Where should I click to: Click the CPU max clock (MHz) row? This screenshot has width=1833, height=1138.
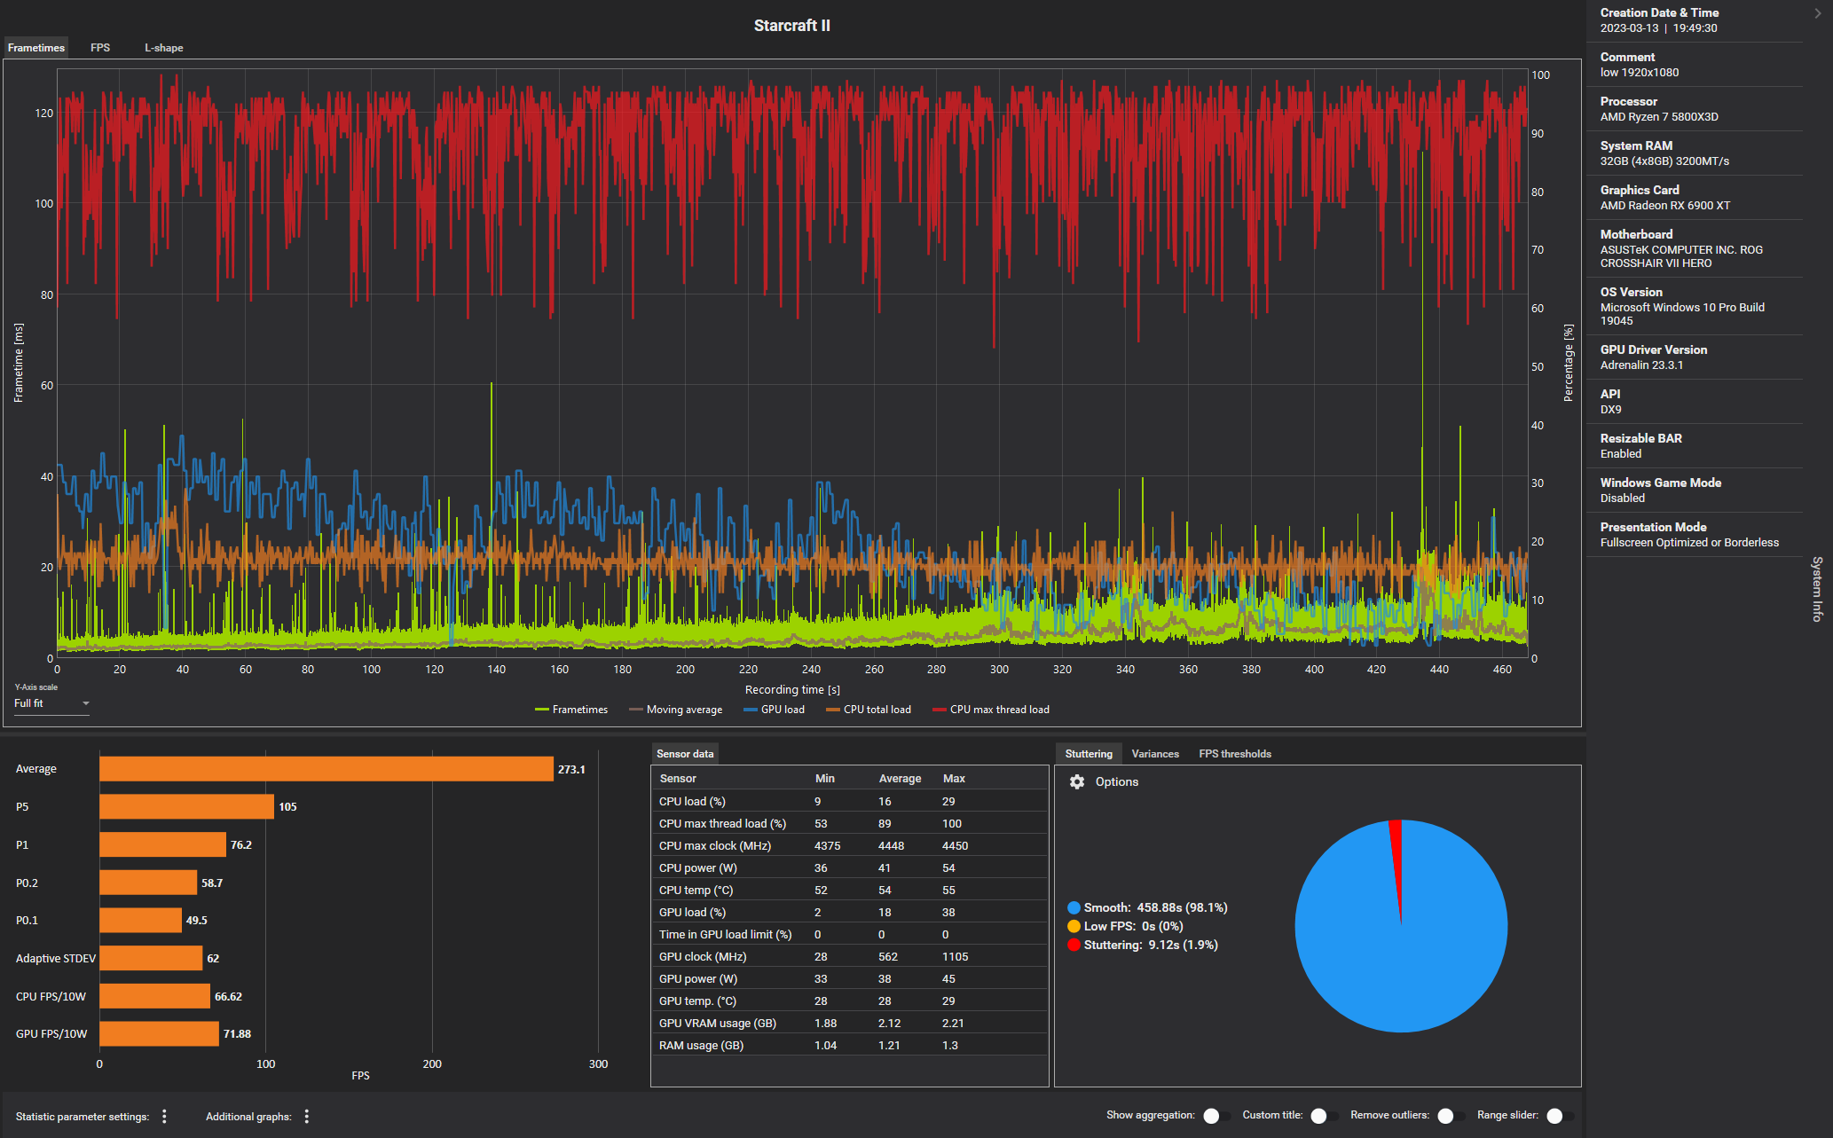(849, 845)
